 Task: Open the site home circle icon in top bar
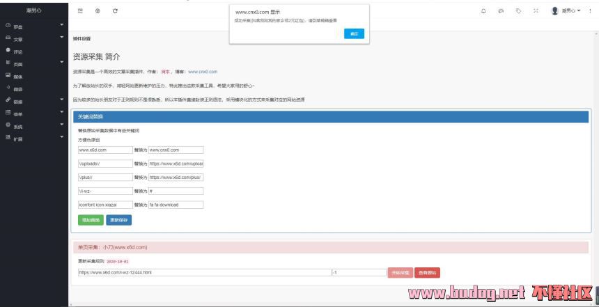[x=98, y=11]
